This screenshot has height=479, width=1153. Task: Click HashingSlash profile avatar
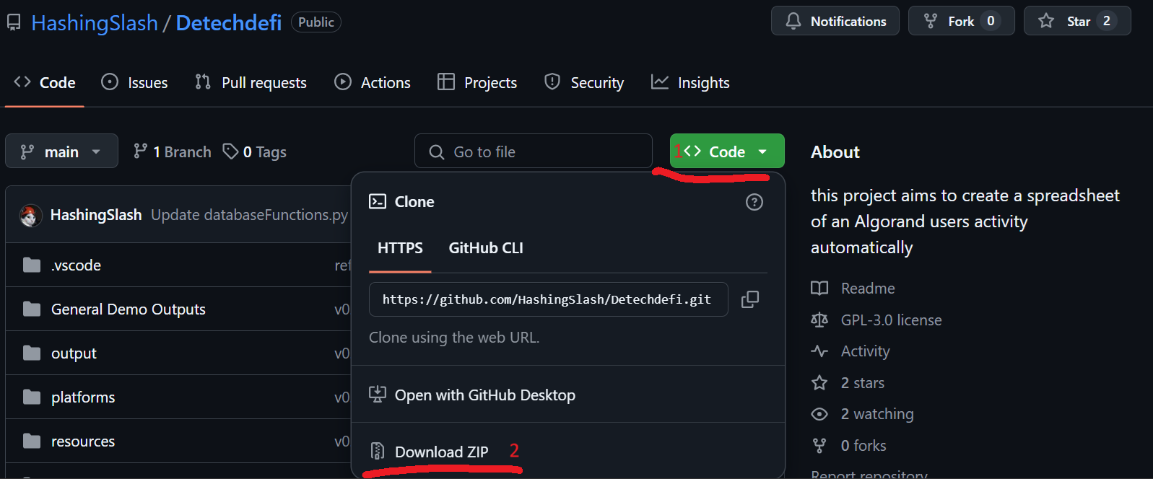30,215
